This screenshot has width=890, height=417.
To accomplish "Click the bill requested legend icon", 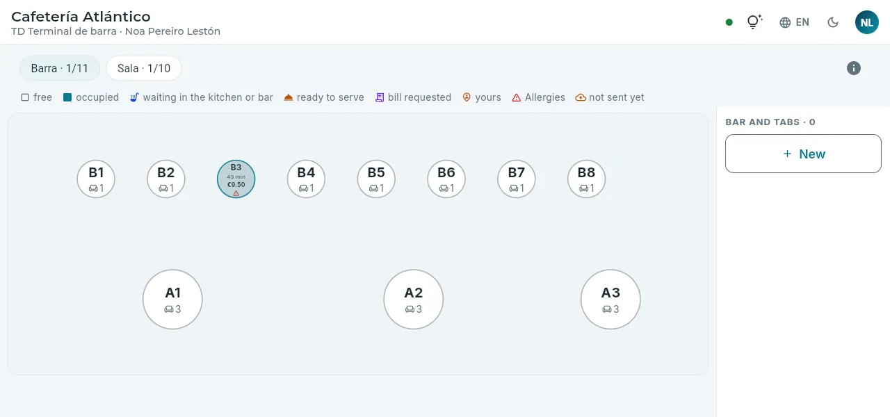I will click(380, 97).
